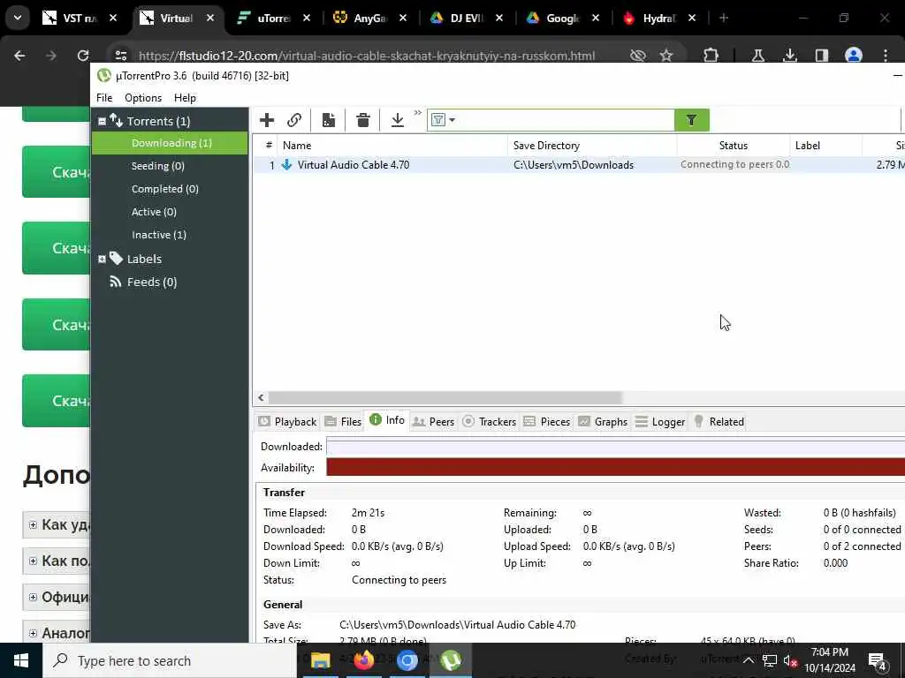This screenshot has height=678, width=905.
Task: Click the Feeds RSS icon
Action: coord(116,282)
